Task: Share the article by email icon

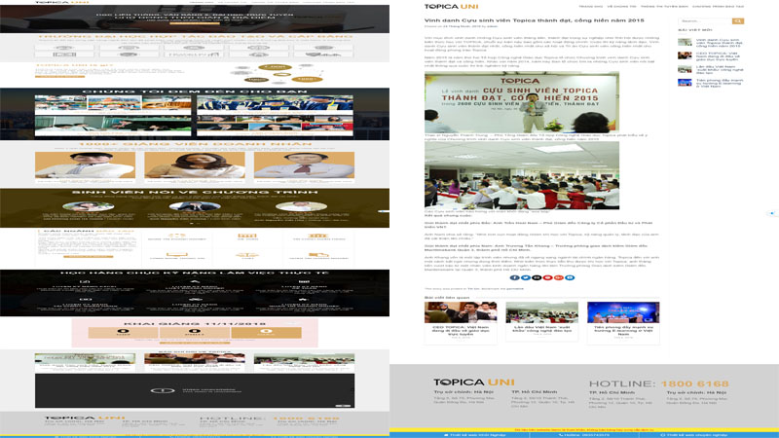Action: (537, 277)
